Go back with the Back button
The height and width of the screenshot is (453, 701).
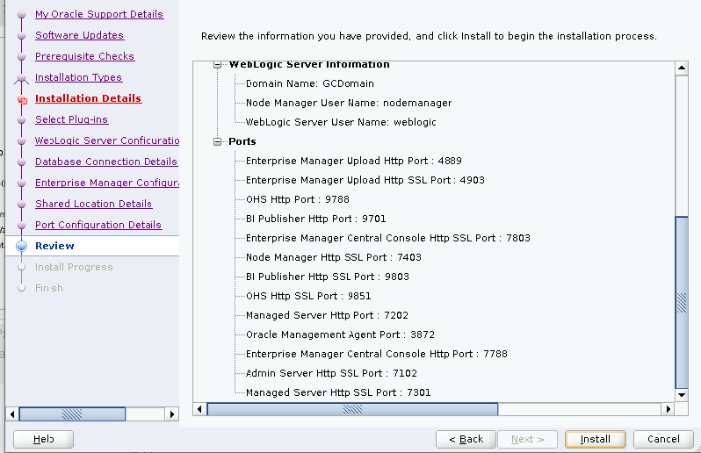pos(466,439)
